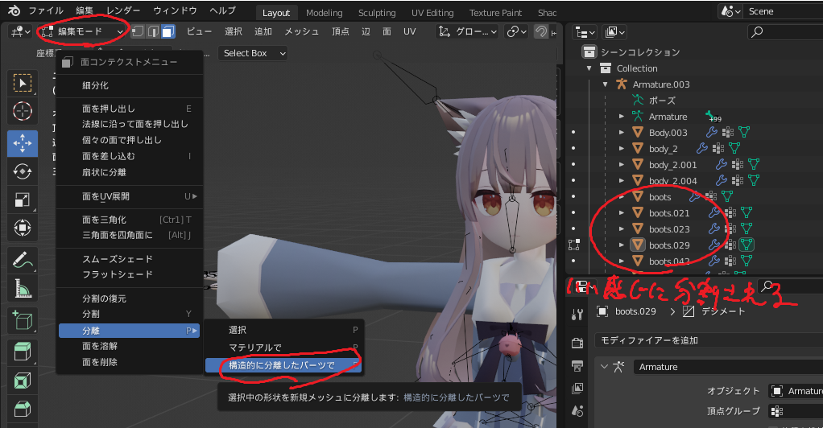
Task: Enable vertex select mode
Action: pos(138,31)
